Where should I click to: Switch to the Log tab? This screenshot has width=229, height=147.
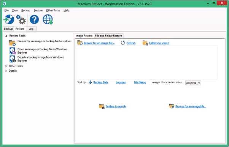point(31,29)
